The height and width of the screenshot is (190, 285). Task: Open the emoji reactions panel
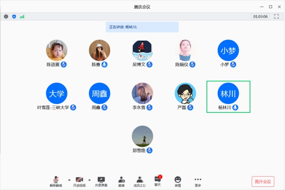178,182
